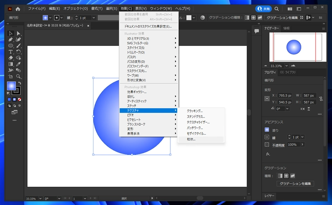Select linear gradient in control bar
332x205 pixels.
pyautogui.click(x=247, y=17)
